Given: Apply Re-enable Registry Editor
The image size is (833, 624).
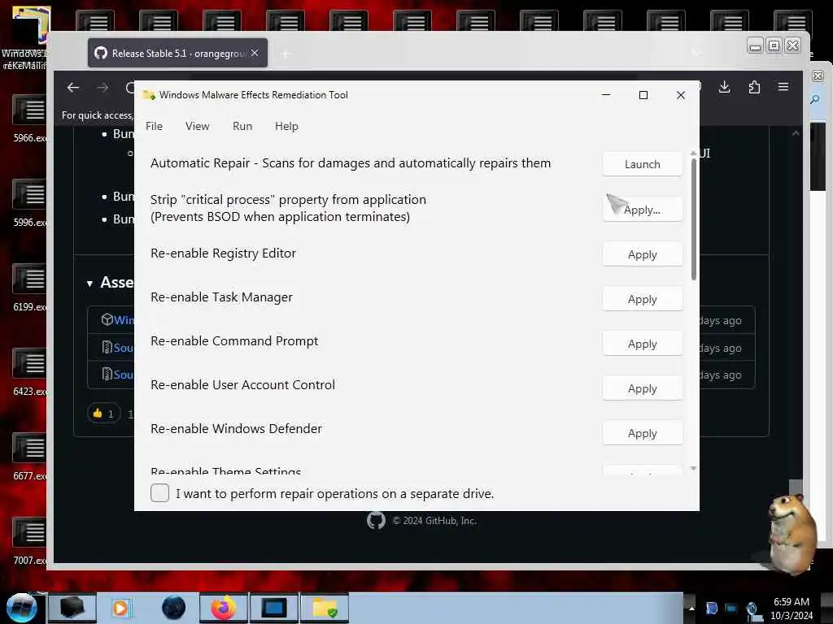Looking at the screenshot, I should click(642, 254).
